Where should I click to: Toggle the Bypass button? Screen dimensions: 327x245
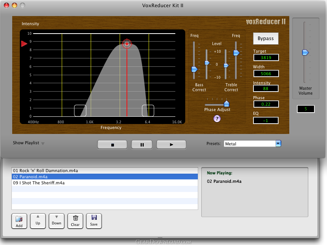pos(266,39)
